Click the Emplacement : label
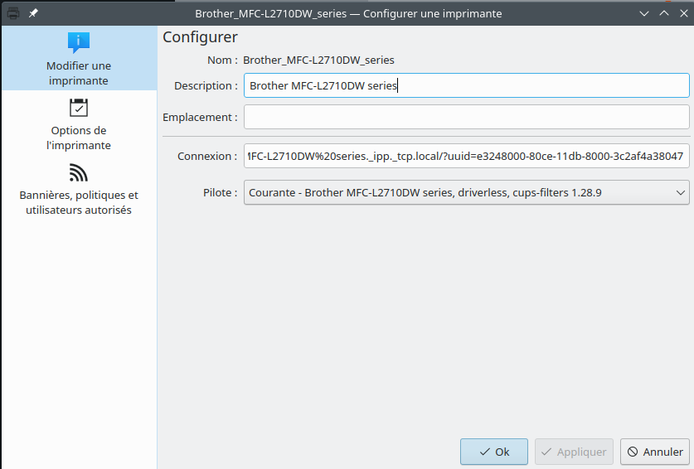 click(200, 118)
